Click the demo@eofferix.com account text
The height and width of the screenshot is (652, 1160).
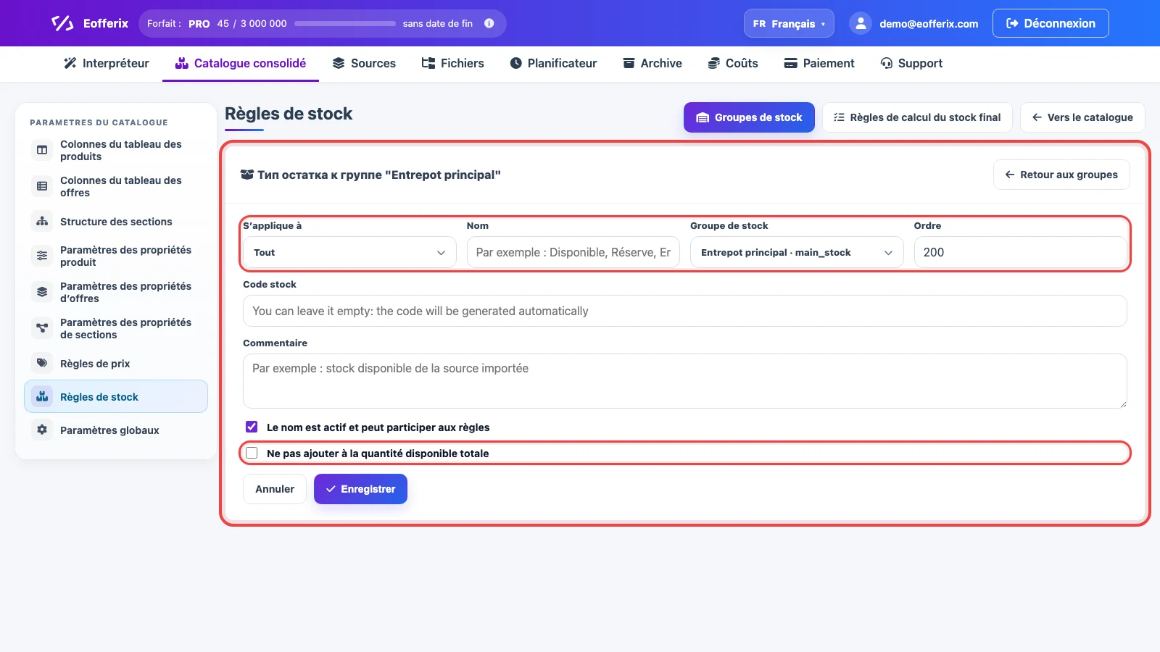tap(929, 24)
